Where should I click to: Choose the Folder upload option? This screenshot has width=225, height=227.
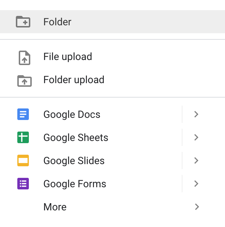point(112,80)
